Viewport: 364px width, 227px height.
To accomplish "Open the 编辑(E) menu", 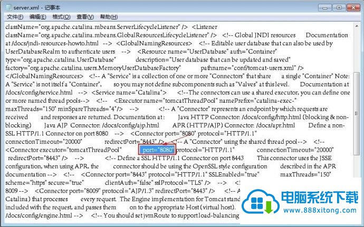I will (x=38, y=17).
